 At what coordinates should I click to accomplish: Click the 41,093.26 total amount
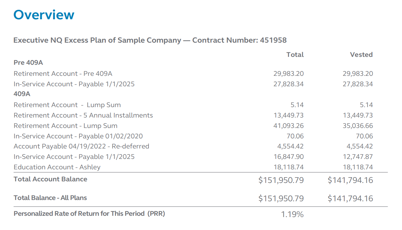pos(288,126)
